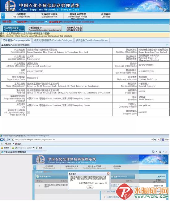Open the recent pages dropdown beside Forward
Image resolution: width=170 pixels, height=201 pixels.
tap(9, 140)
